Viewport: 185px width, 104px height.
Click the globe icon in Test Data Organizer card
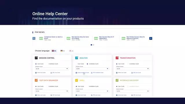click(36, 95)
